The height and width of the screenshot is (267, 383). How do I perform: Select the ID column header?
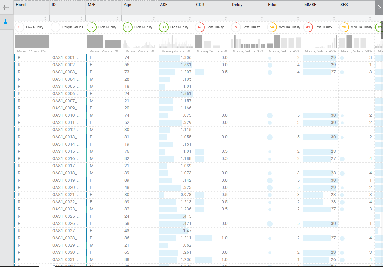point(68,8)
